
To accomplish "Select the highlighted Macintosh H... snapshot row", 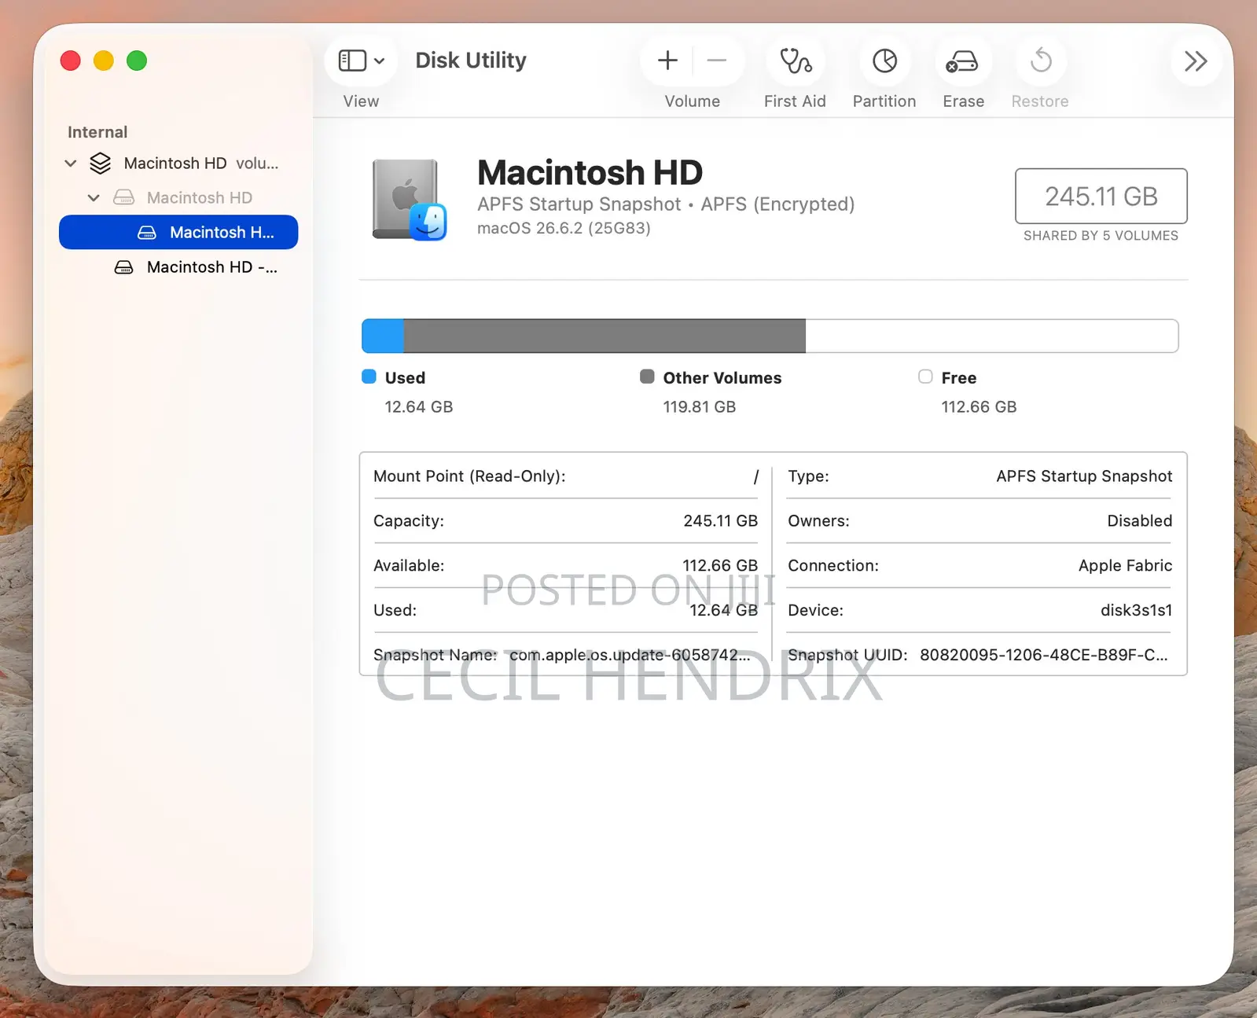I will click(178, 233).
